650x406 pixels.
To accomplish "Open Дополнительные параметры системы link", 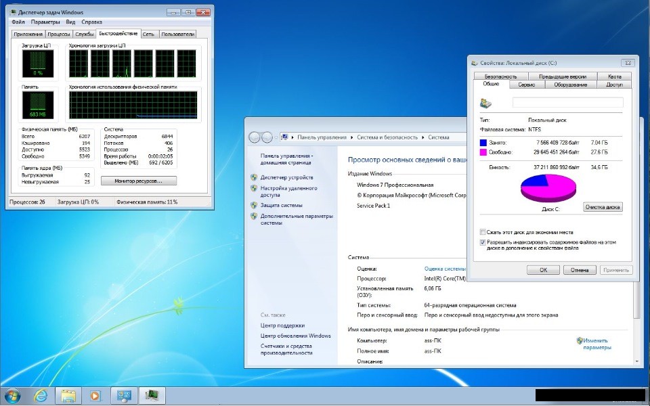I will (297, 219).
